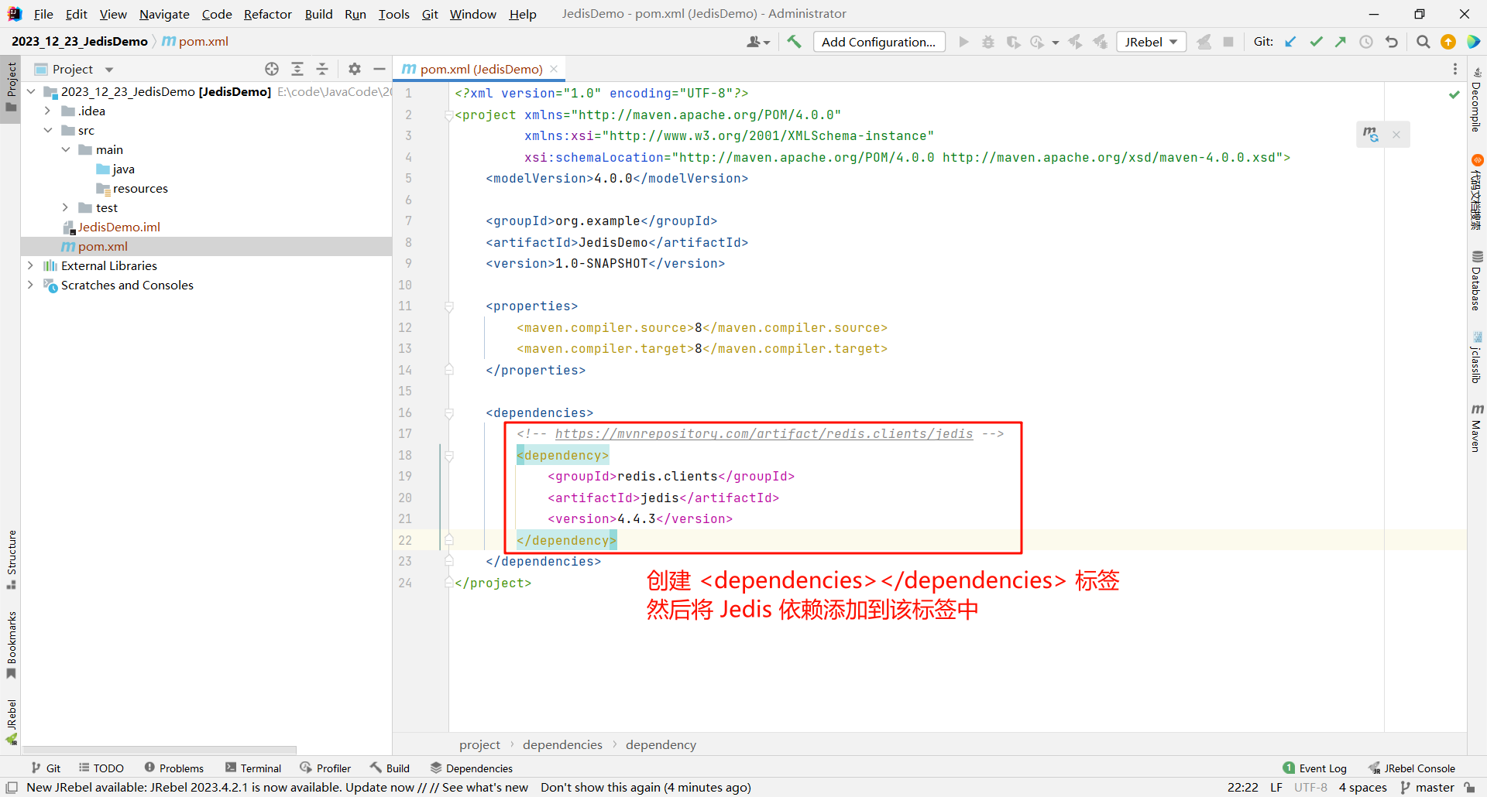Click dependencies breadcrumb at editor bottom
The image size is (1487, 797).
tap(562, 744)
